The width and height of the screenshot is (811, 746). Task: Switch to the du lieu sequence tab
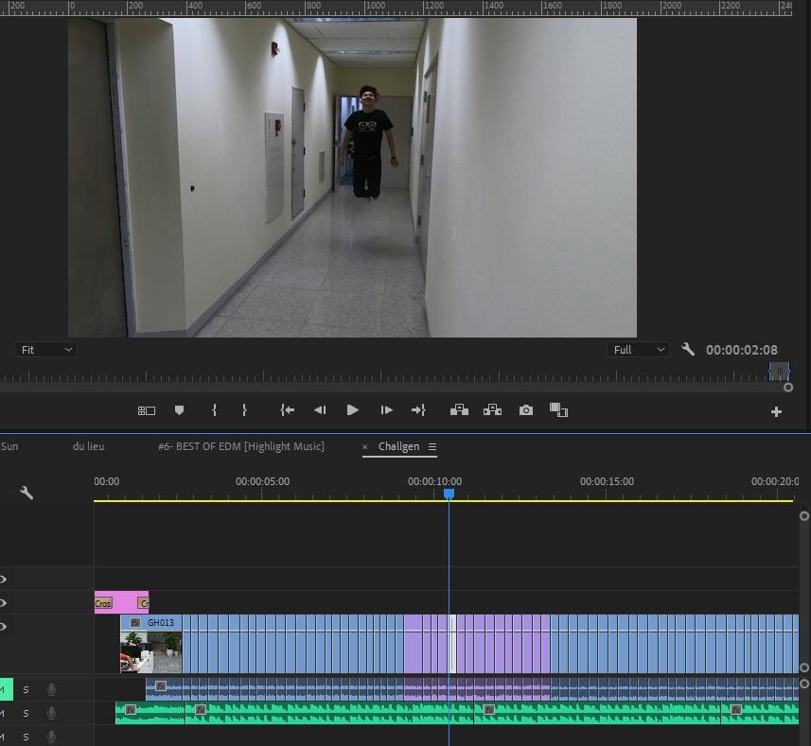point(88,446)
